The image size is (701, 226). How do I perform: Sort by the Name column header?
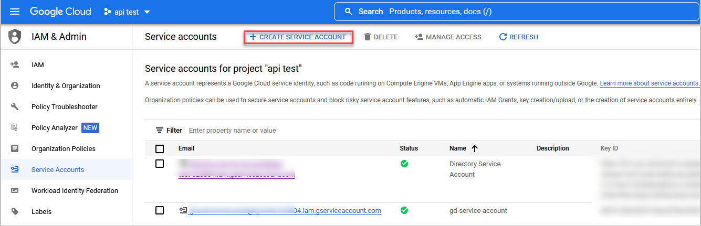pos(458,148)
